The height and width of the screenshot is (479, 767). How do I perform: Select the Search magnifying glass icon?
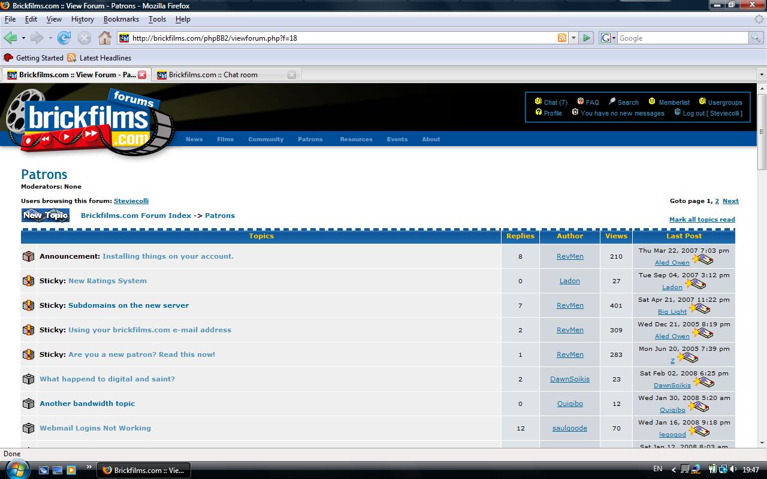(x=612, y=102)
